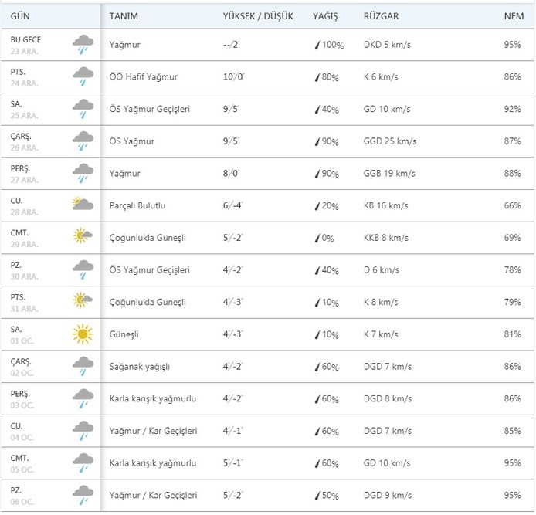Viewport: 536px width, 515px height.
Task: Click the sunny icon for SA. 01 OC.
Action: point(83,334)
